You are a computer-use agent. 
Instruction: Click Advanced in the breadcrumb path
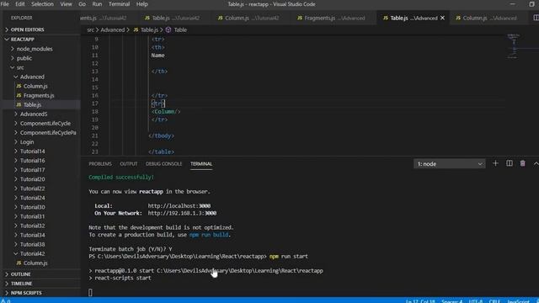pyautogui.click(x=112, y=30)
